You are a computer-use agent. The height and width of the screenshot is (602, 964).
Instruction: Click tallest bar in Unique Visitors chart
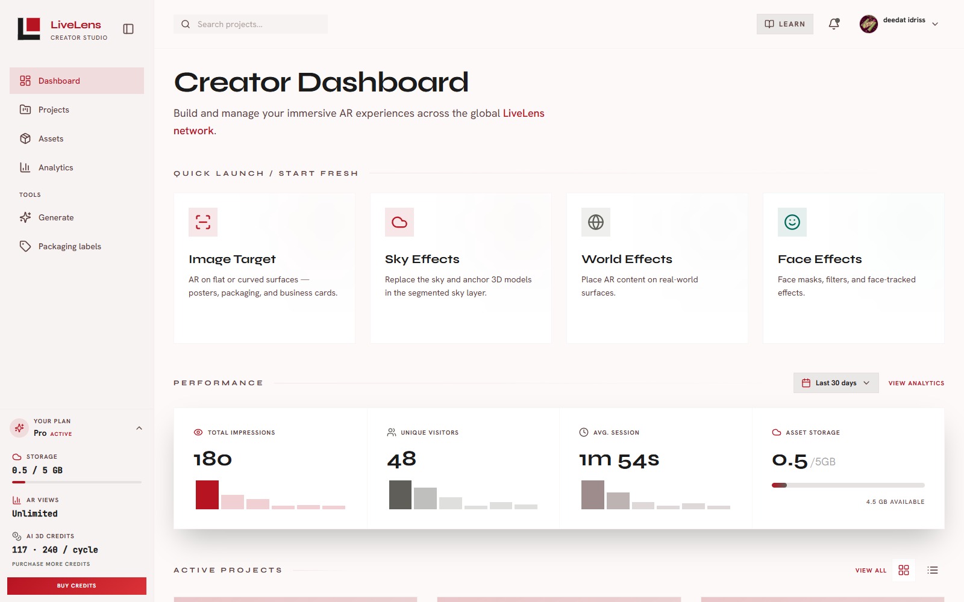(x=400, y=495)
